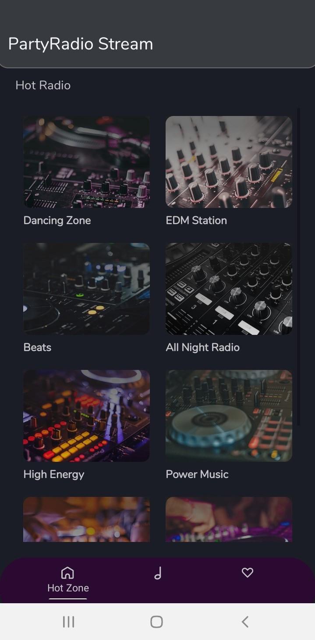Click the Dancing Zone label
The width and height of the screenshot is (315, 640).
click(57, 220)
